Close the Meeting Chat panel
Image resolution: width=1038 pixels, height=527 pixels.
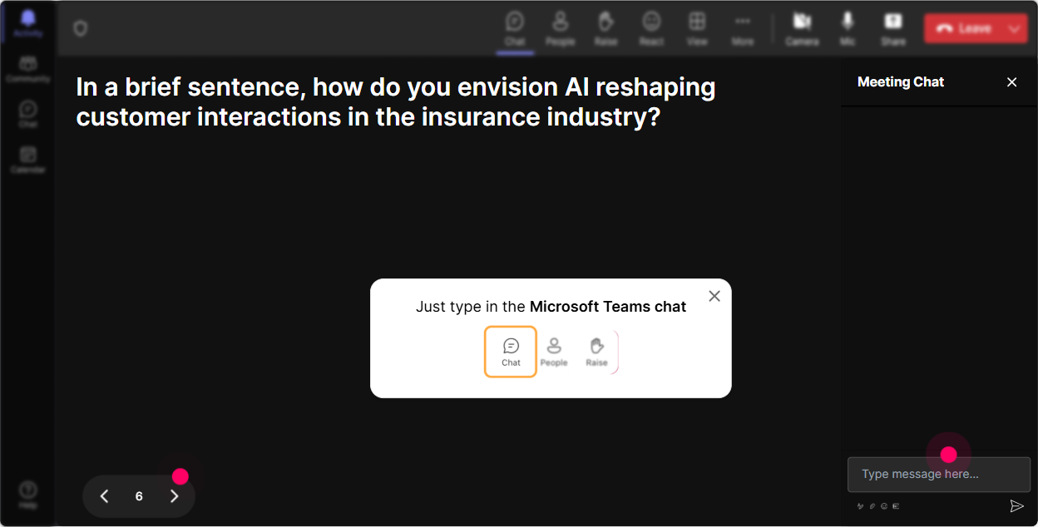pos(1012,82)
